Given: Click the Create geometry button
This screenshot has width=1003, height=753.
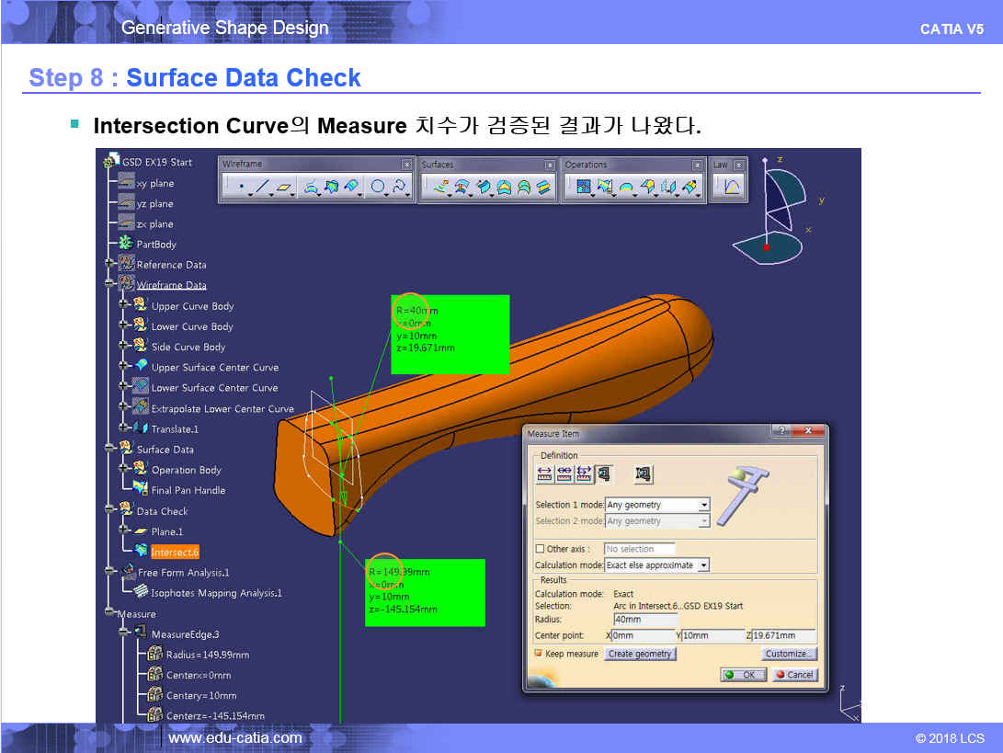Looking at the screenshot, I should [641, 654].
